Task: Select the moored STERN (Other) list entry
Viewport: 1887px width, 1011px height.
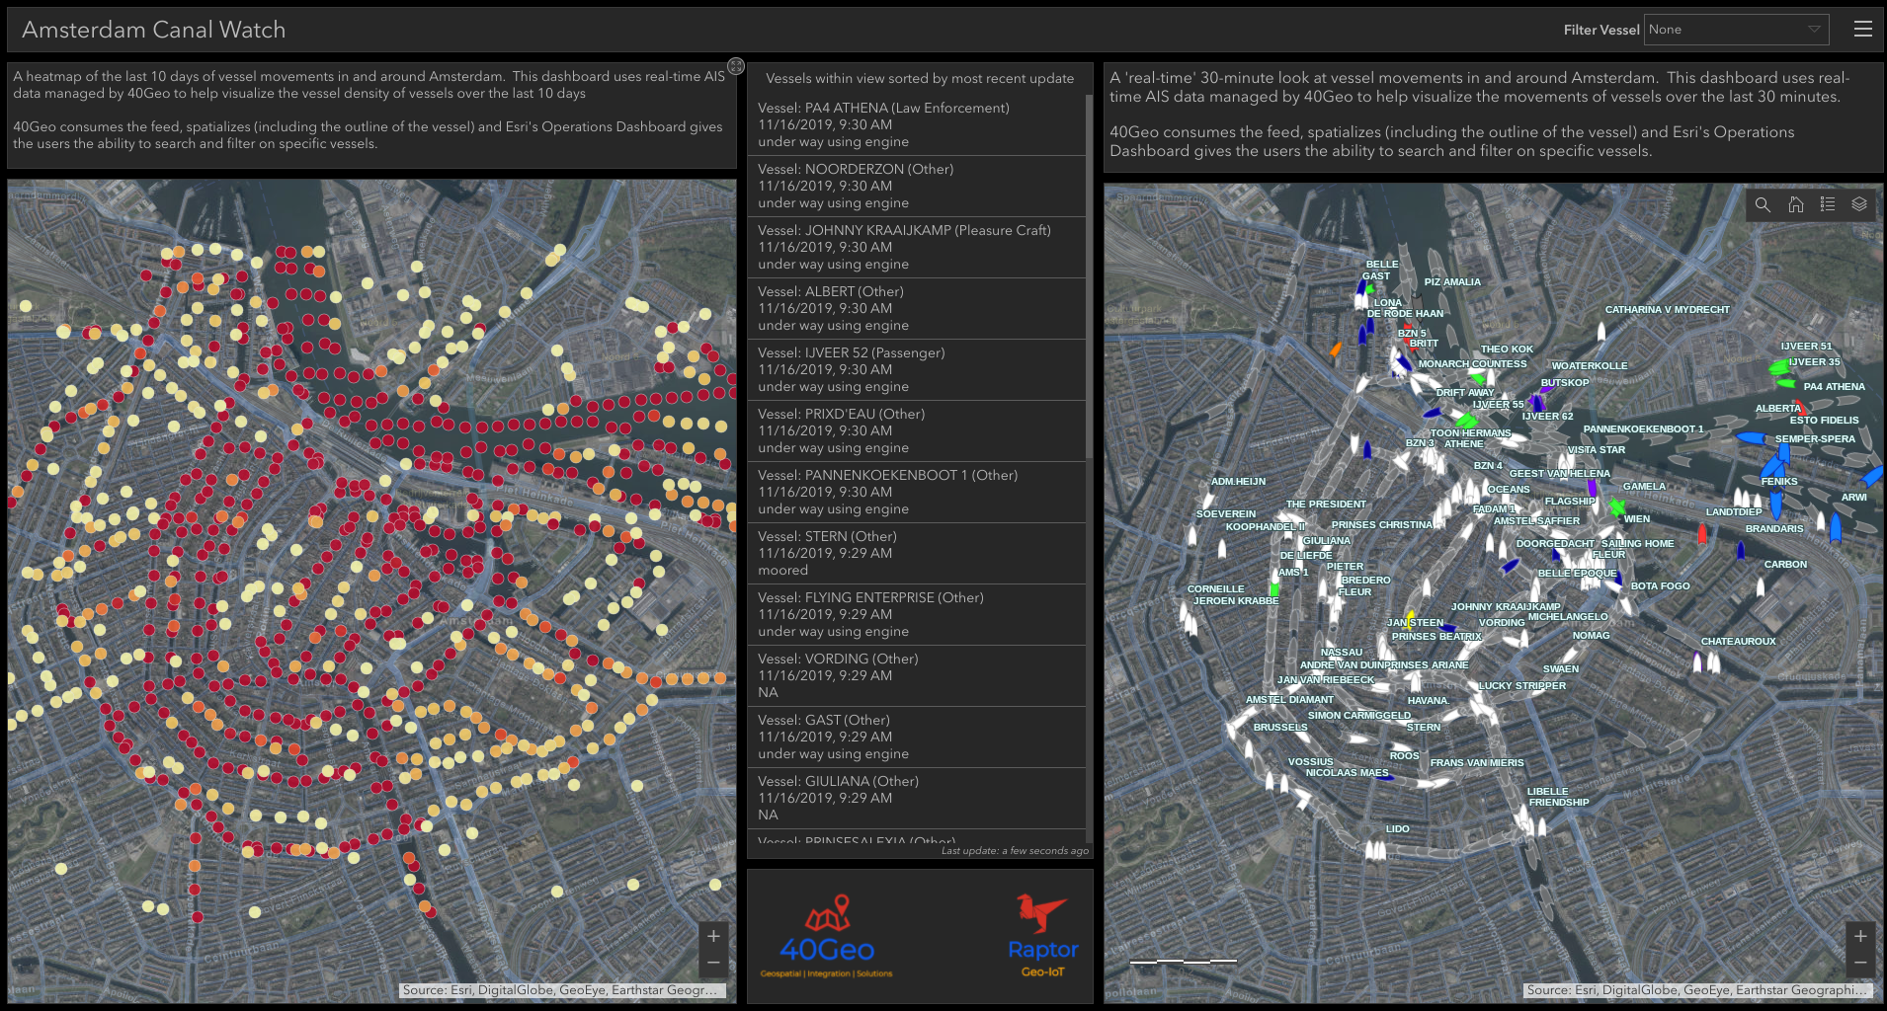Action: (917, 554)
